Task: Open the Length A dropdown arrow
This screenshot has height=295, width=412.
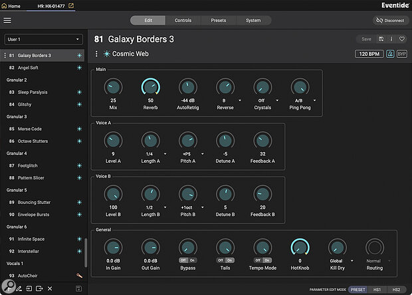Action: coord(165,154)
